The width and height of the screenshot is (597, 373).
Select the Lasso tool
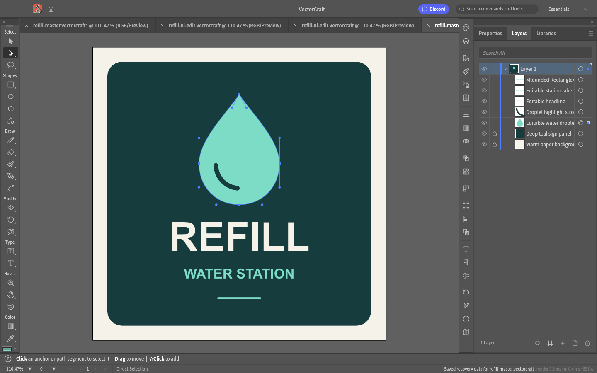coord(10,65)
